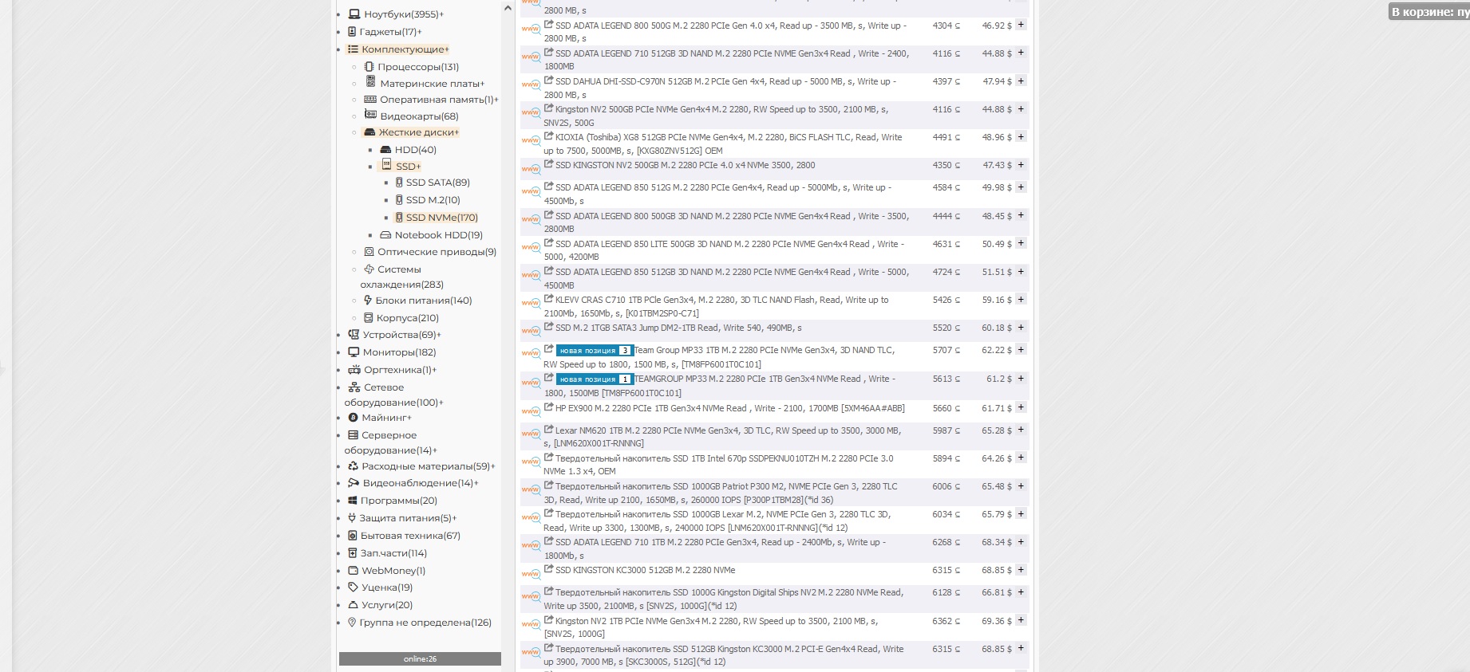
Task: Open Корпуса(210) category
Action: click(x=407, y=318)
